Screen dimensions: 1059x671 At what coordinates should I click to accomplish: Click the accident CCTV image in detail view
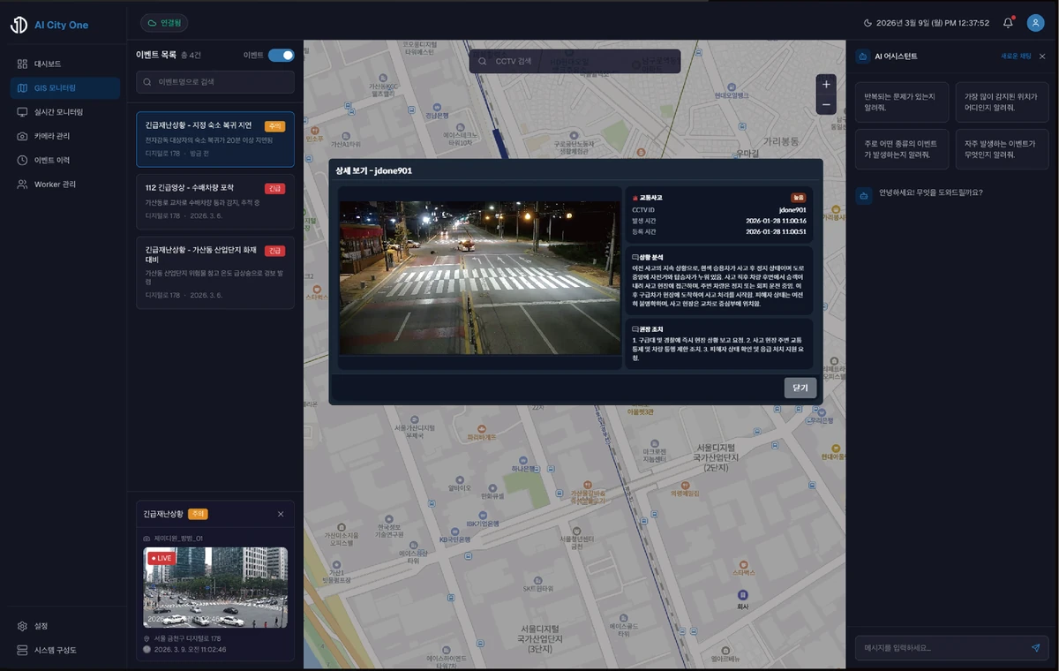click(480, 277)
